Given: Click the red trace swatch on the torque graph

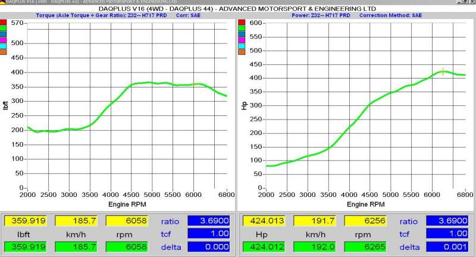Looking at the screenshot, I should pyautogui.click(x=4, y=22).
